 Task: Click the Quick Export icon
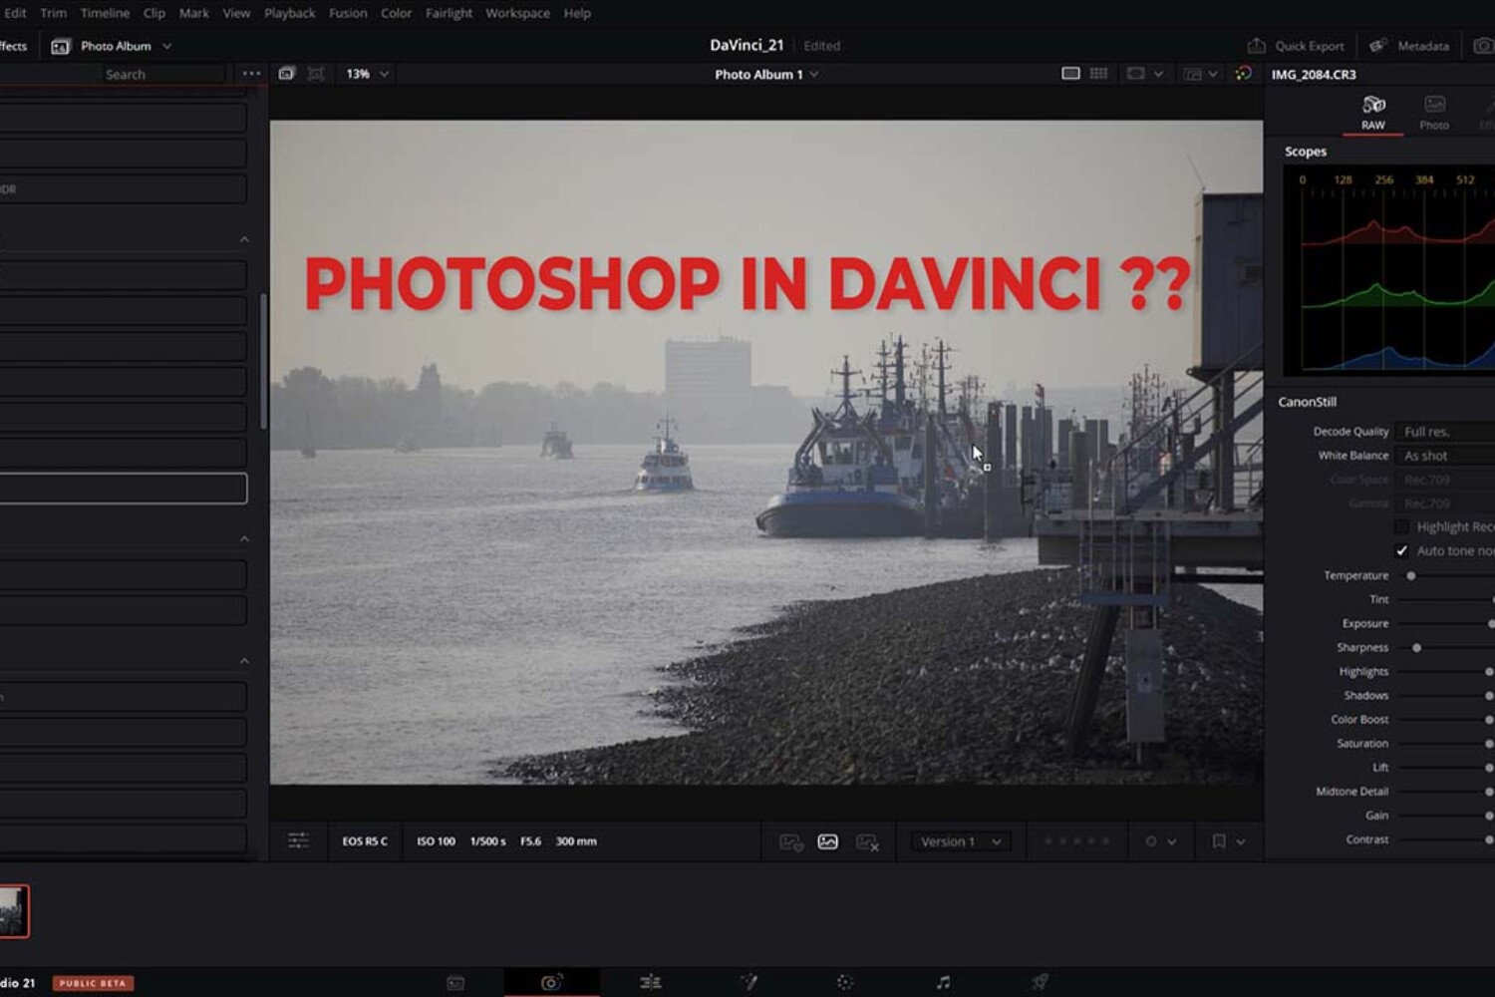1257,46
